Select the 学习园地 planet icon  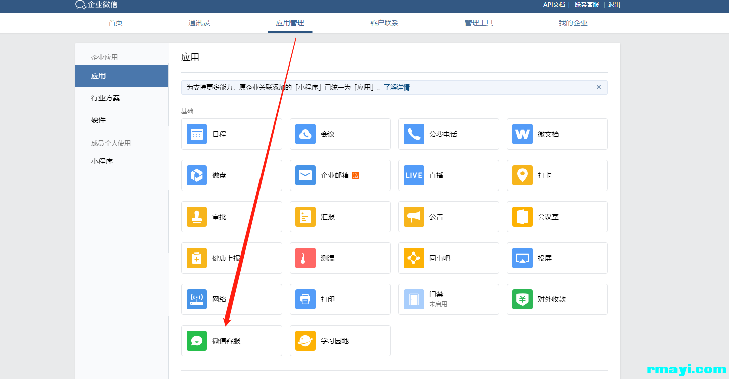tap(305, 341)
